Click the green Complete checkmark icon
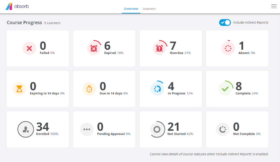 pos(225,89)
